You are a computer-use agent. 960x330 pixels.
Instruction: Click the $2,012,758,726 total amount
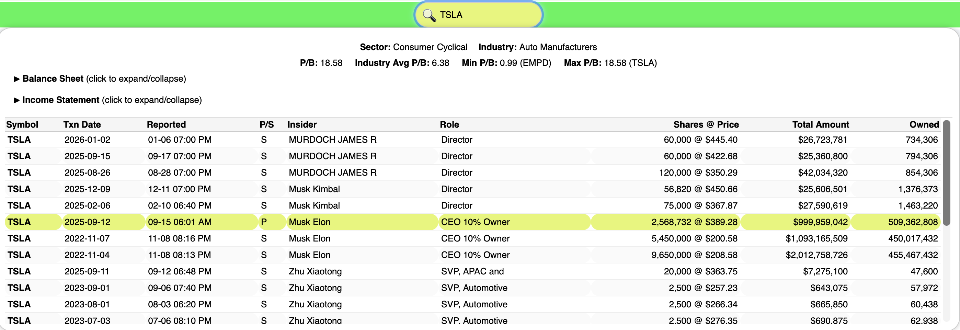(x=816, y=255)
